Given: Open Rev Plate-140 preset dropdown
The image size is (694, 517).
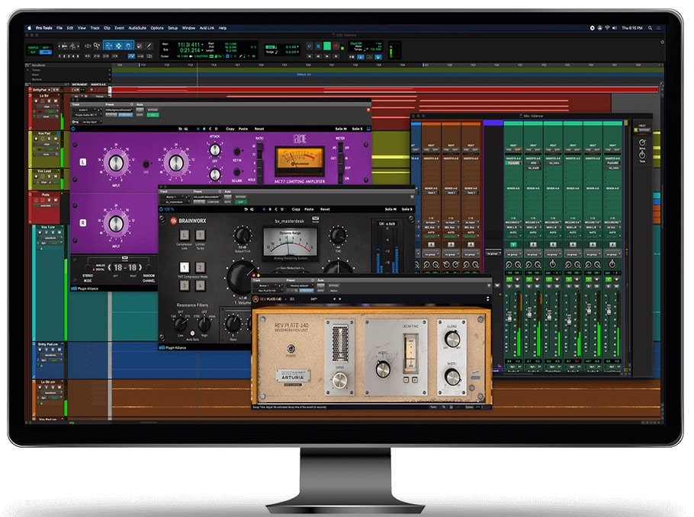Looking at the screenshot, I should pyautogui.click(x=301, y=286).
